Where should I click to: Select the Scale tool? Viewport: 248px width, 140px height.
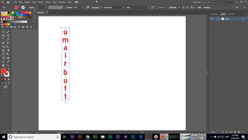pyautogui.click(x=8, y=39)
